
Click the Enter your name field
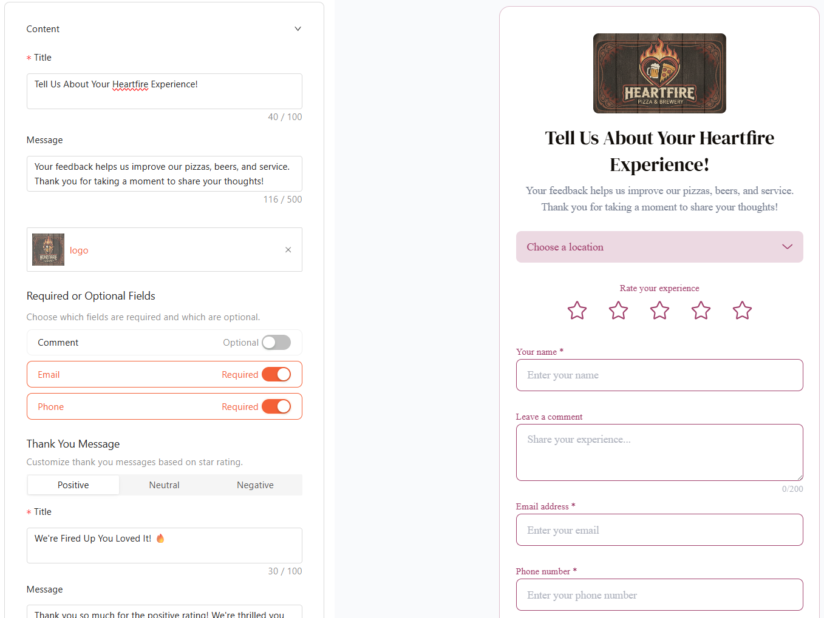pos(659,375)
